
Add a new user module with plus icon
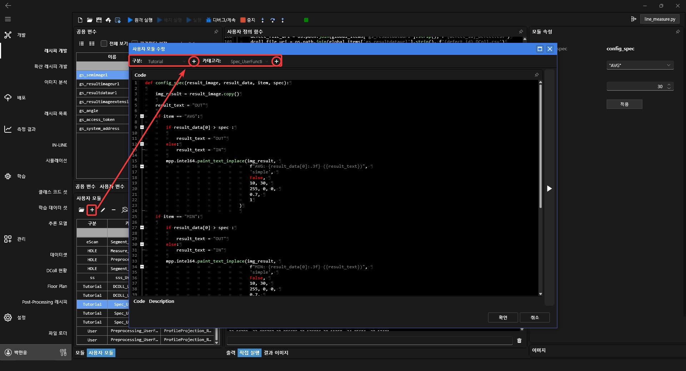92,210
